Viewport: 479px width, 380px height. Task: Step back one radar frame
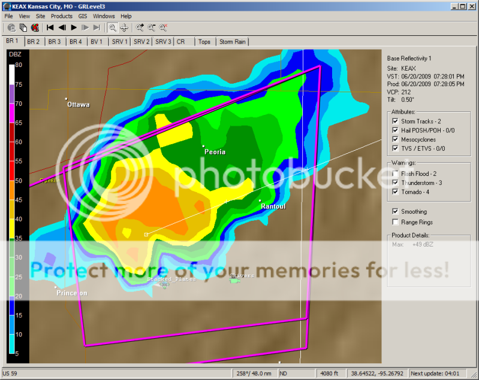(x=62, y=28)
